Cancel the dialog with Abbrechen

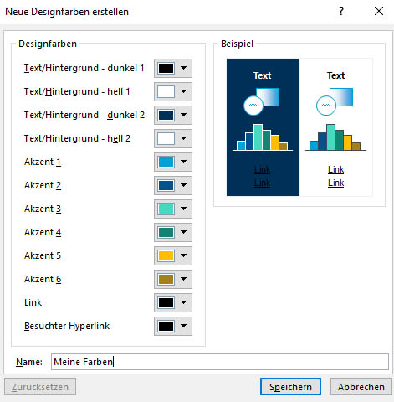point(361,387)
